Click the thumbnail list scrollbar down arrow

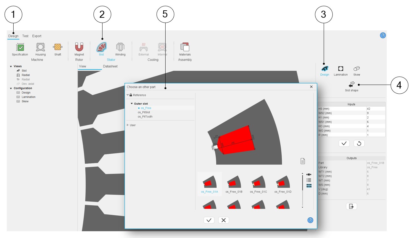(x=302, y=207)
